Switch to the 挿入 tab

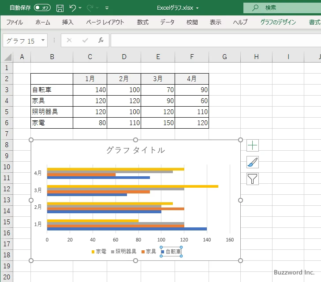[x=67, y=22]
